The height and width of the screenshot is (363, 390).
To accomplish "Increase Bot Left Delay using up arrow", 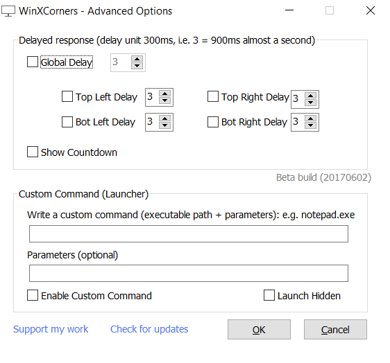I will [x=164, y=118].
